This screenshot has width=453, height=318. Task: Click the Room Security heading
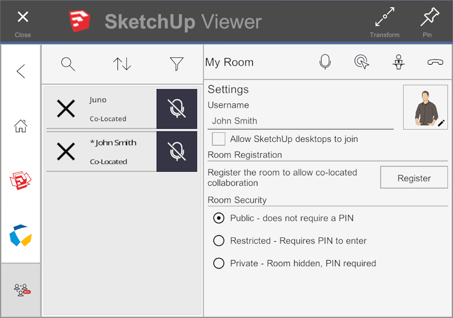pos(237,200)
